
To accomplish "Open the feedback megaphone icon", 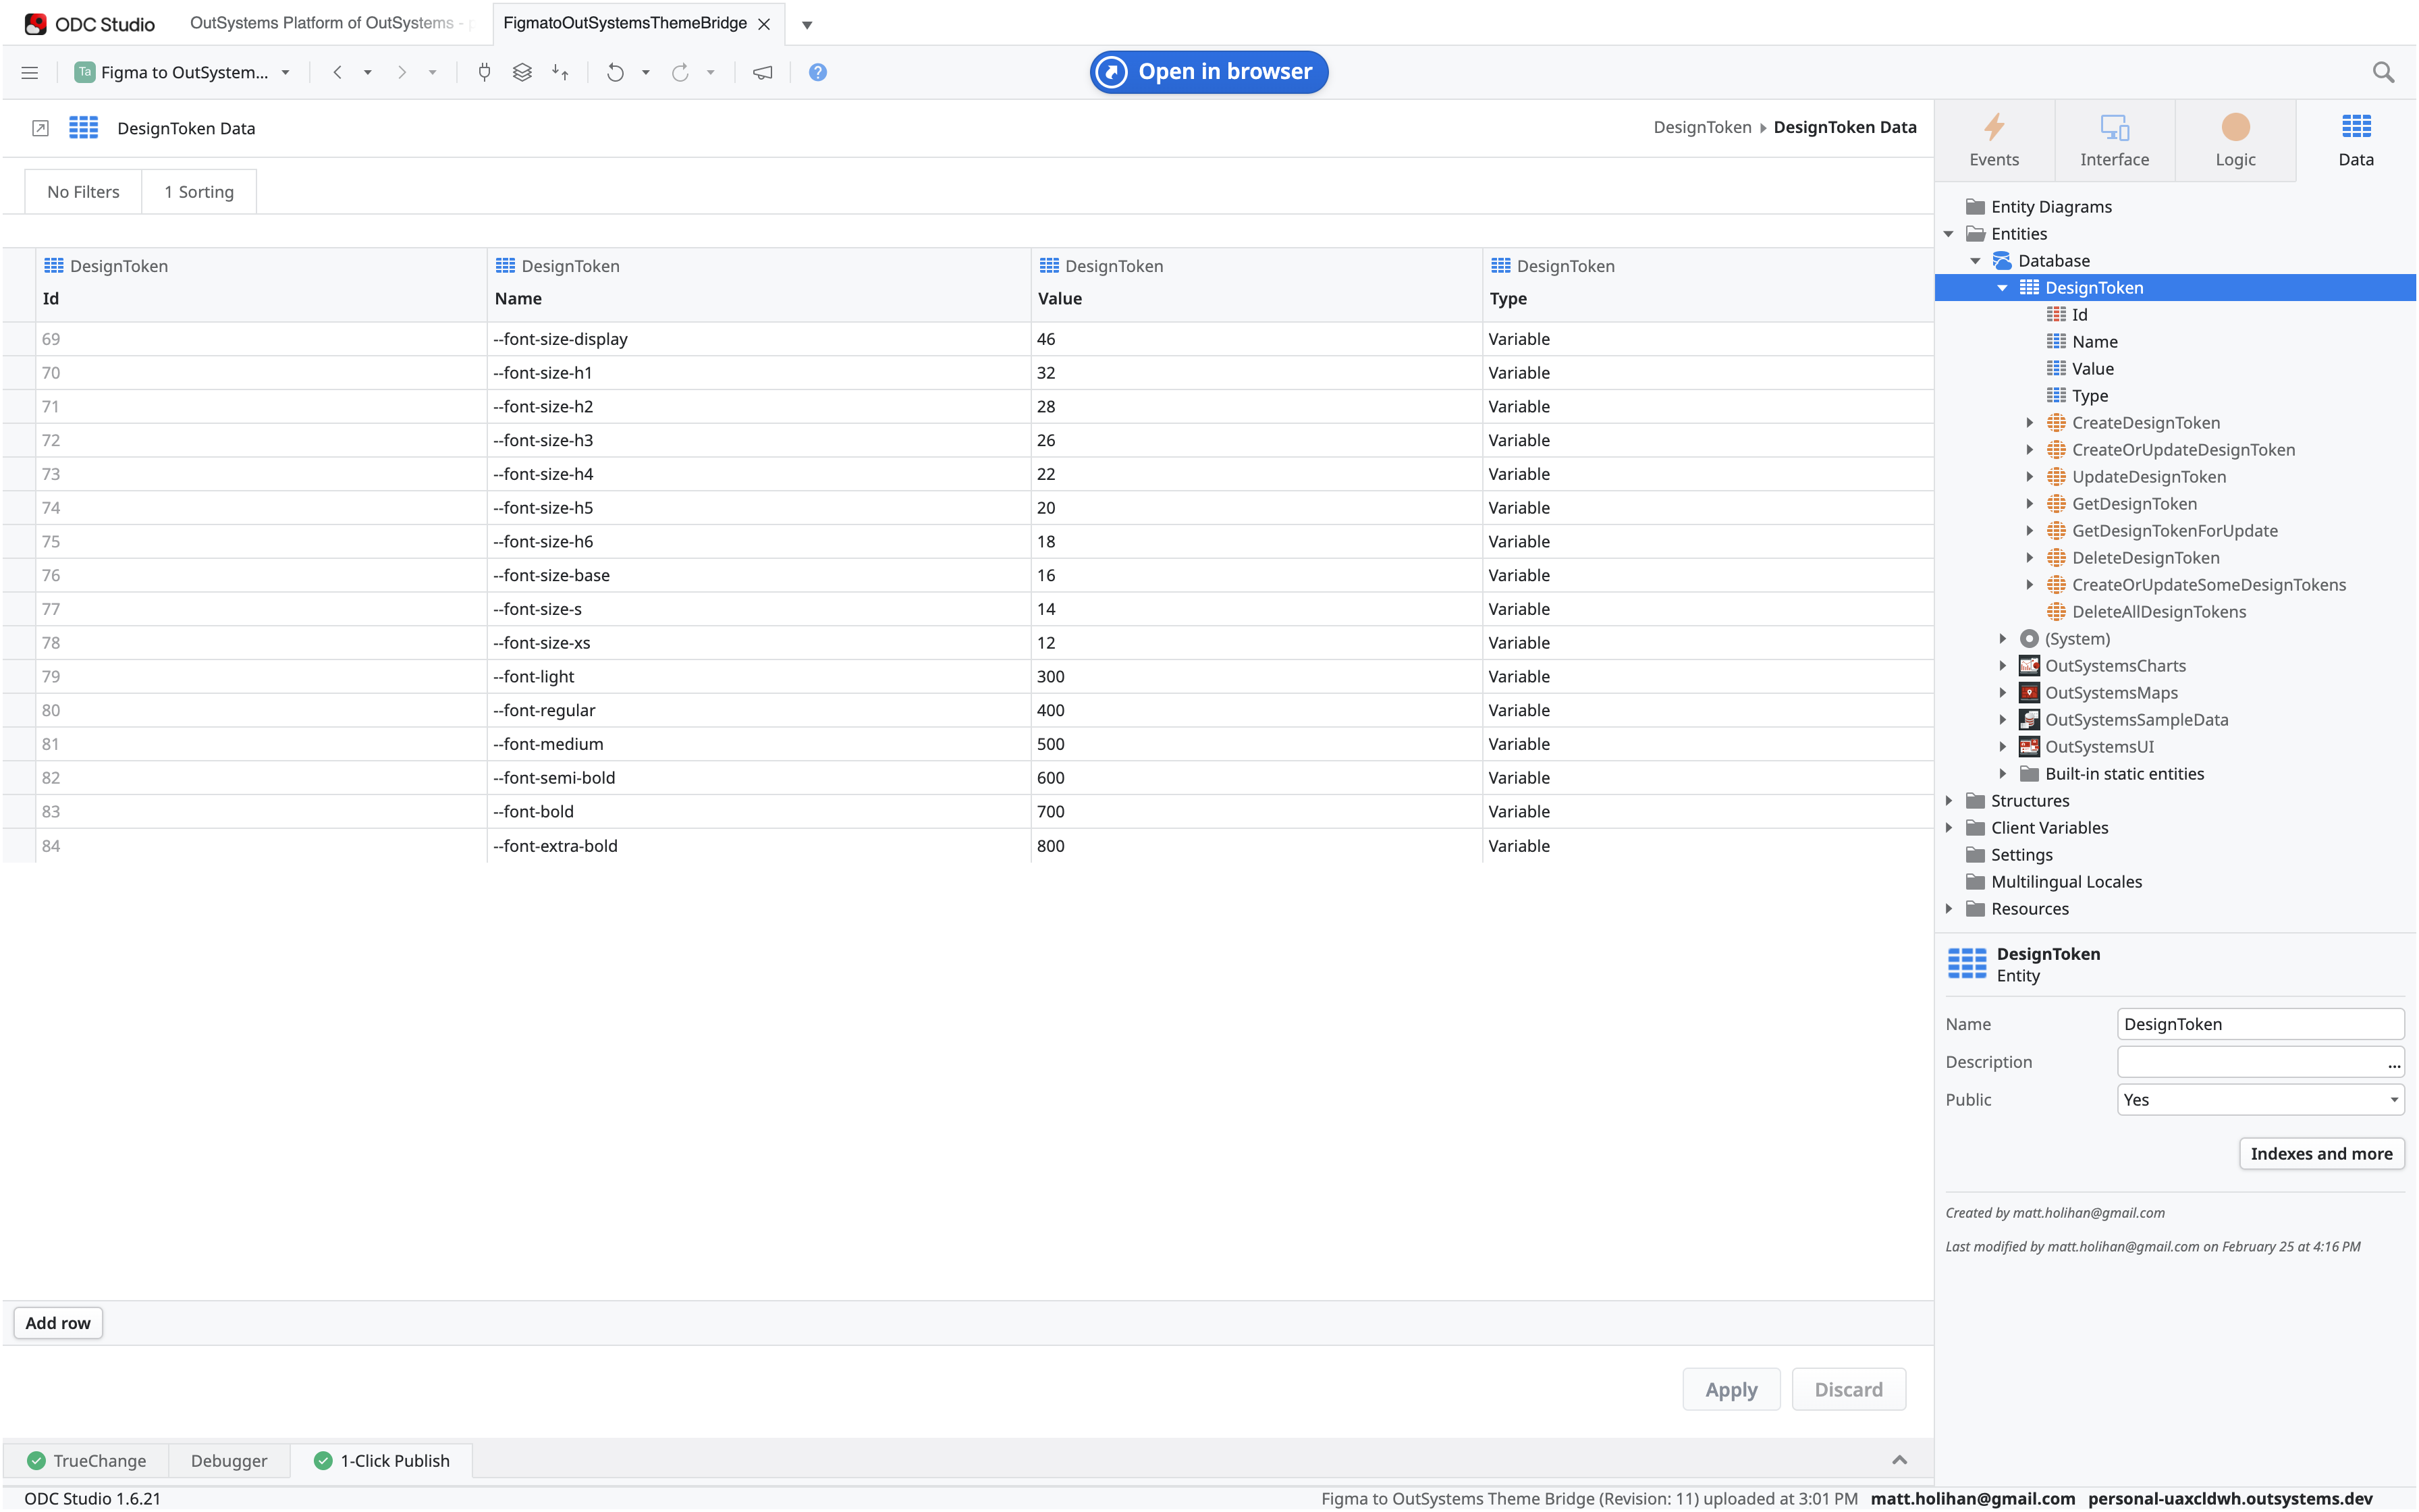I will (x=762, y=71).
